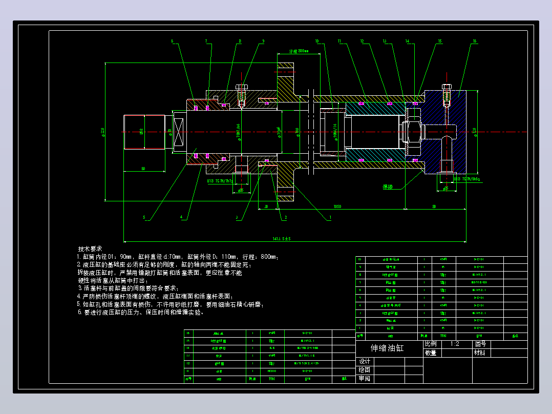Click the 'HT200' material cell in parts list

[x=272, y=371]
